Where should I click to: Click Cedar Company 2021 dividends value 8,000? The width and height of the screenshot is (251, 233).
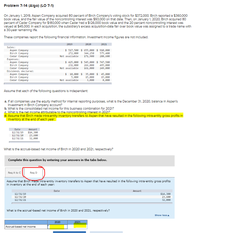pyautogui.click(x=106, y=80)
